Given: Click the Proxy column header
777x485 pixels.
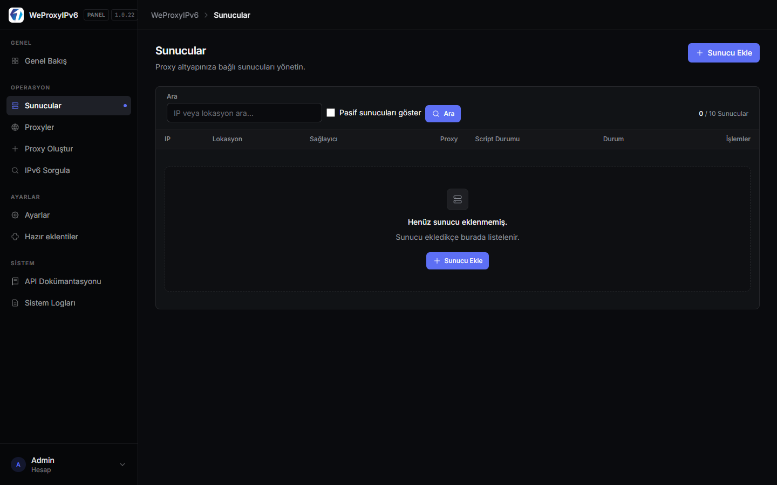Looking at the screenshot, I should [x=449, y=139].
